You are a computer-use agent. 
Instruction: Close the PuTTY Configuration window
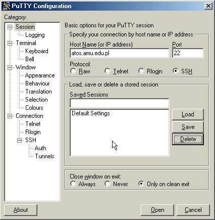[208, 6]
